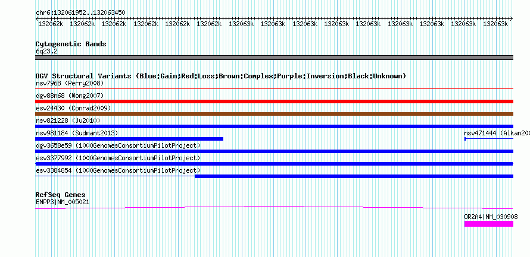Select the blue dgv3658e59 gain bar
The image size is (530, 257).
click(274, 151)
